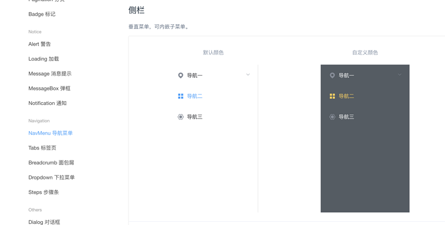445x225 pixels.
Task: Click the 默认颜色 column label
Action: [214, 52]
